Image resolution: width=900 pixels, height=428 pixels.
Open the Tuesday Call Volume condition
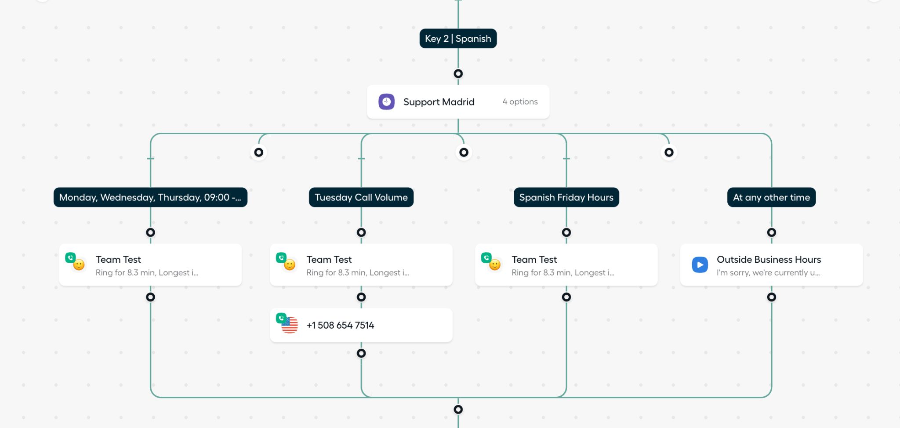pyautogui.click(x=361, y=197)
